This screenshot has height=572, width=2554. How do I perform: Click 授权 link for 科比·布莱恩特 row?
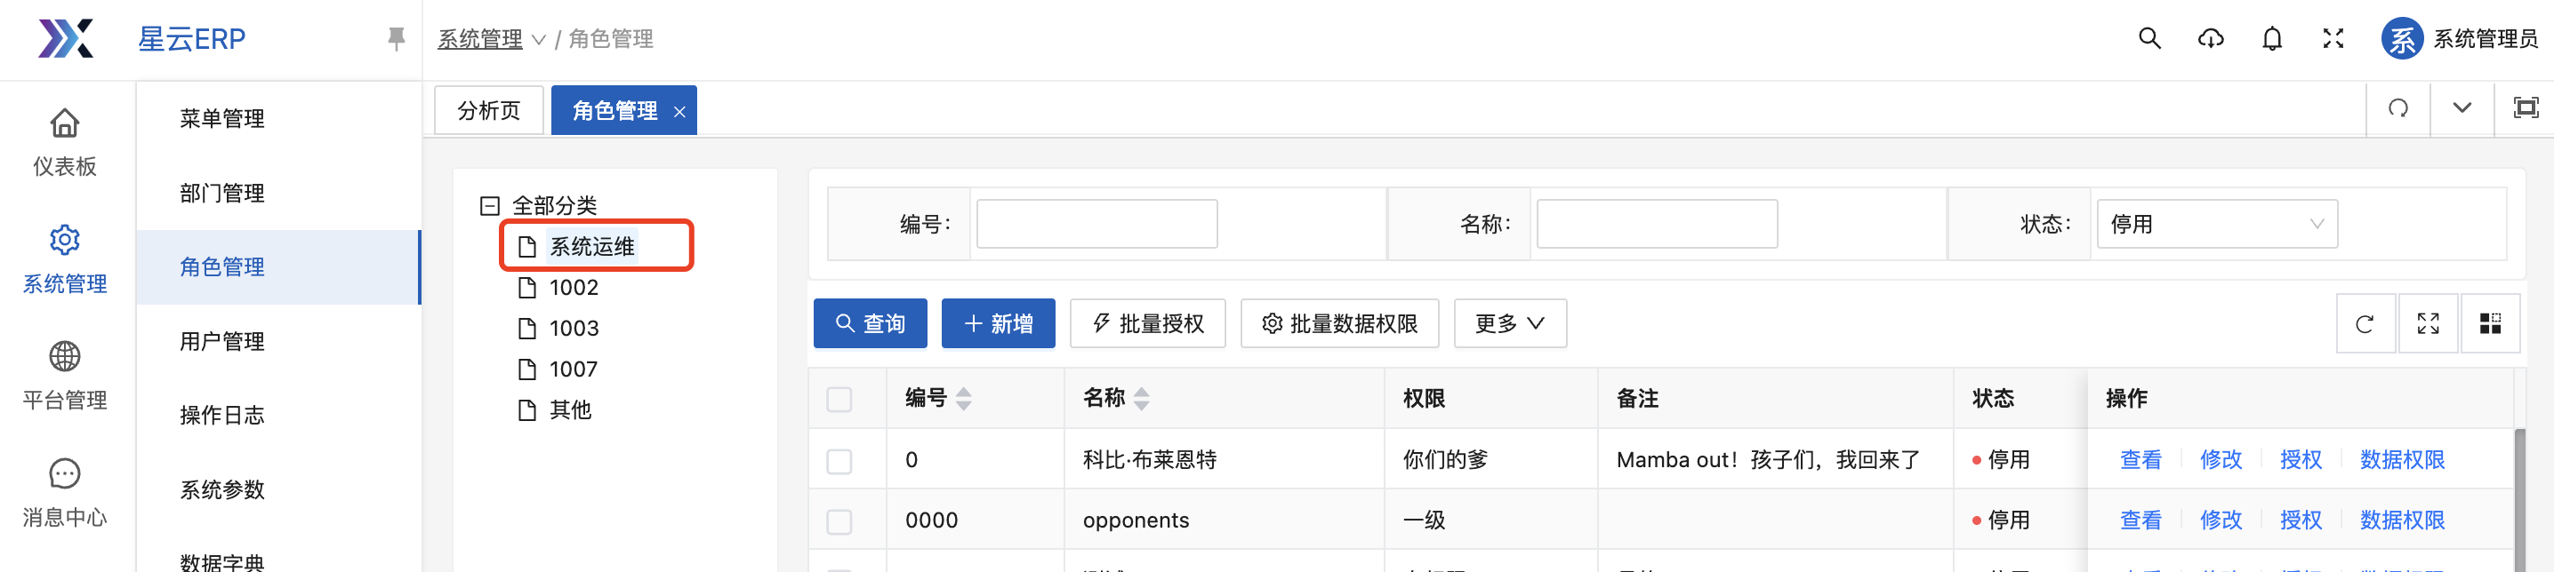[2301, 460]
